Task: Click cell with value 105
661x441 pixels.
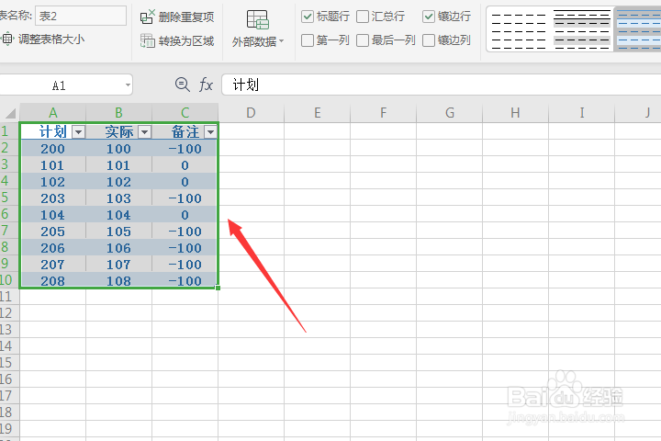Action: click(118, 232)
